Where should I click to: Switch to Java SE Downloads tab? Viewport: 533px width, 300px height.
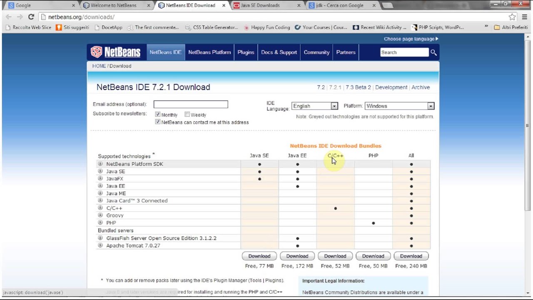tap(266, 5)
